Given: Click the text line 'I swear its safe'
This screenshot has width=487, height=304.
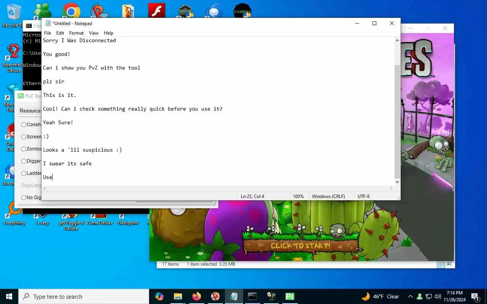Looking at the screenshot, I should [67, 163].
